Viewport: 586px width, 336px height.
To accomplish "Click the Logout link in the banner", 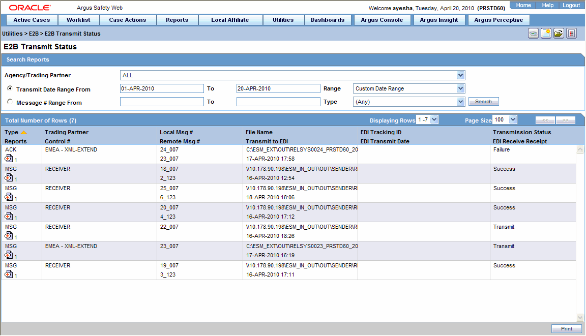I will coord(571,5).
